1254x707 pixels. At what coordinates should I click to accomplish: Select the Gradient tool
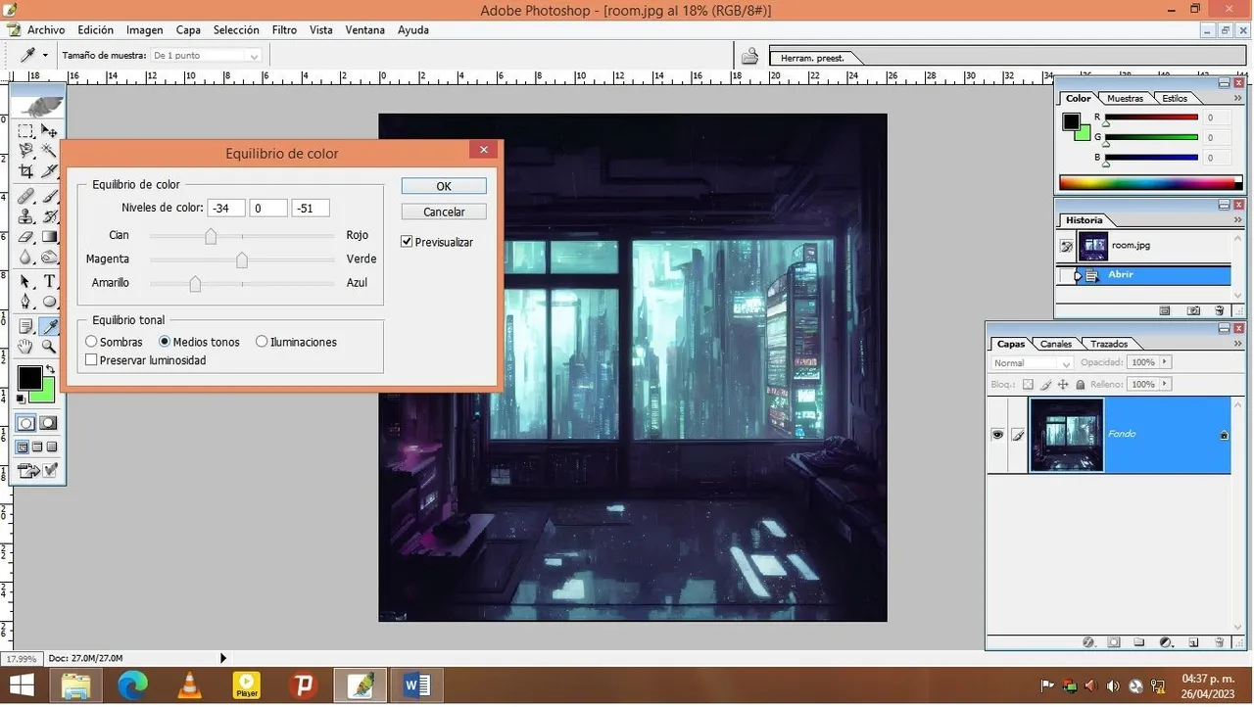(x=49, y=237)
